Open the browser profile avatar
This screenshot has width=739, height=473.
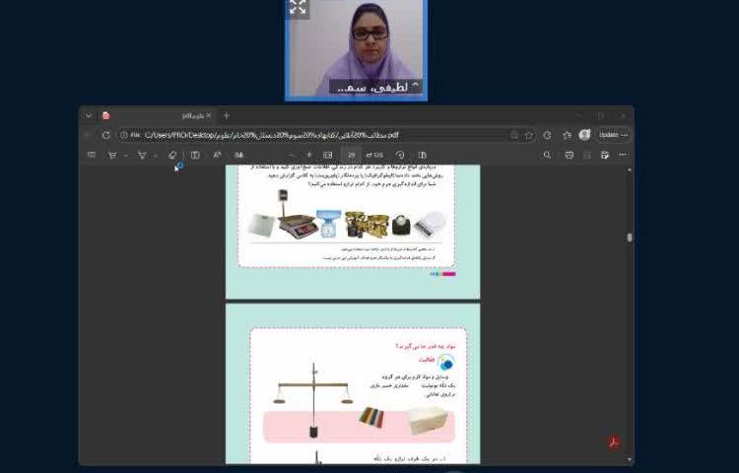pyautogui.click(x=585, y=135)
